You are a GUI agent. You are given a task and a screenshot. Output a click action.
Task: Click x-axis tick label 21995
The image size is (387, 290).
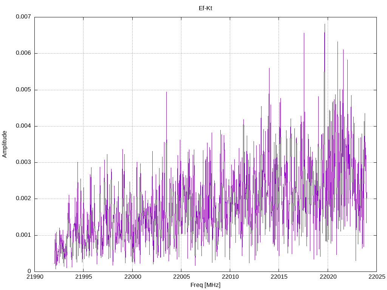click(x=84, y=277)
